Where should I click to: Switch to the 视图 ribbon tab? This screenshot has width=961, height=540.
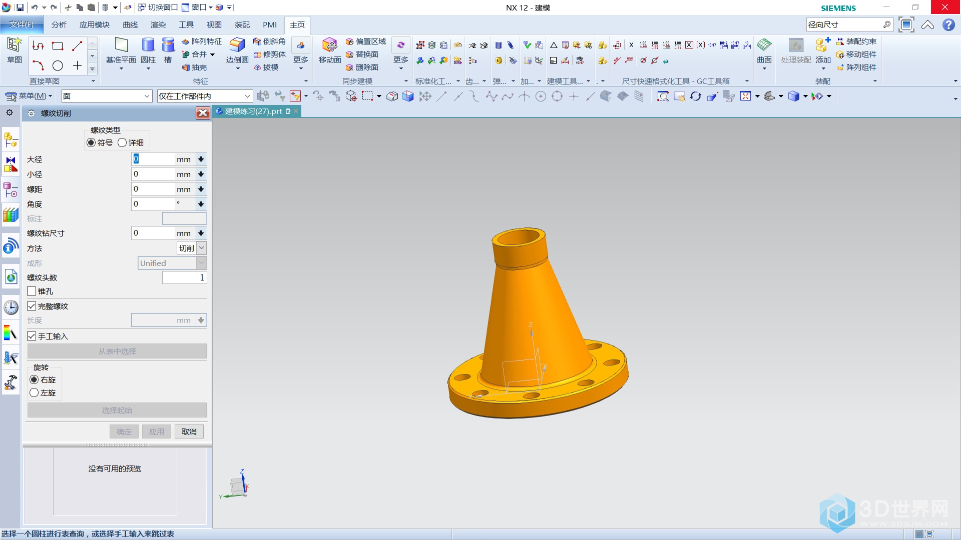[x=214, y=24]
